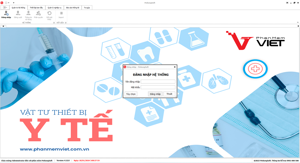Restore down the main window
This screenshot has width=300, height=163.
point(294,3)
